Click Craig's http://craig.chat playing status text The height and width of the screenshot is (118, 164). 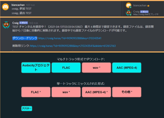[146, 14]
